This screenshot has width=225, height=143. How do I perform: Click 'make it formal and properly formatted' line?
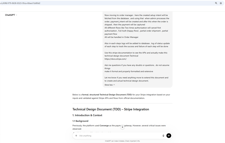click(x=129, y=71)
